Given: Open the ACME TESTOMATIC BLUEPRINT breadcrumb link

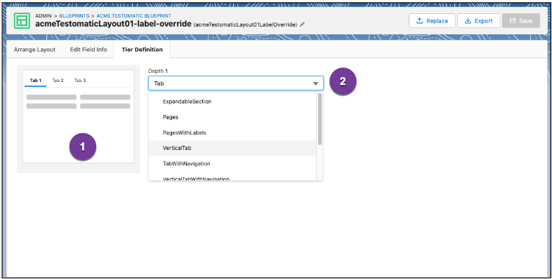Looking at the screenshot, I should [x=133, y=16].
